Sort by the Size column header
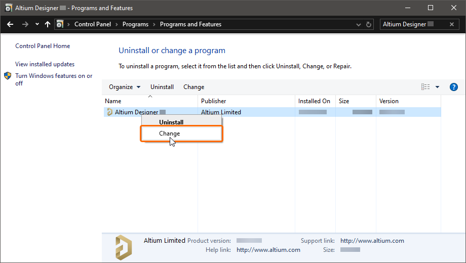 coord(356,101)
